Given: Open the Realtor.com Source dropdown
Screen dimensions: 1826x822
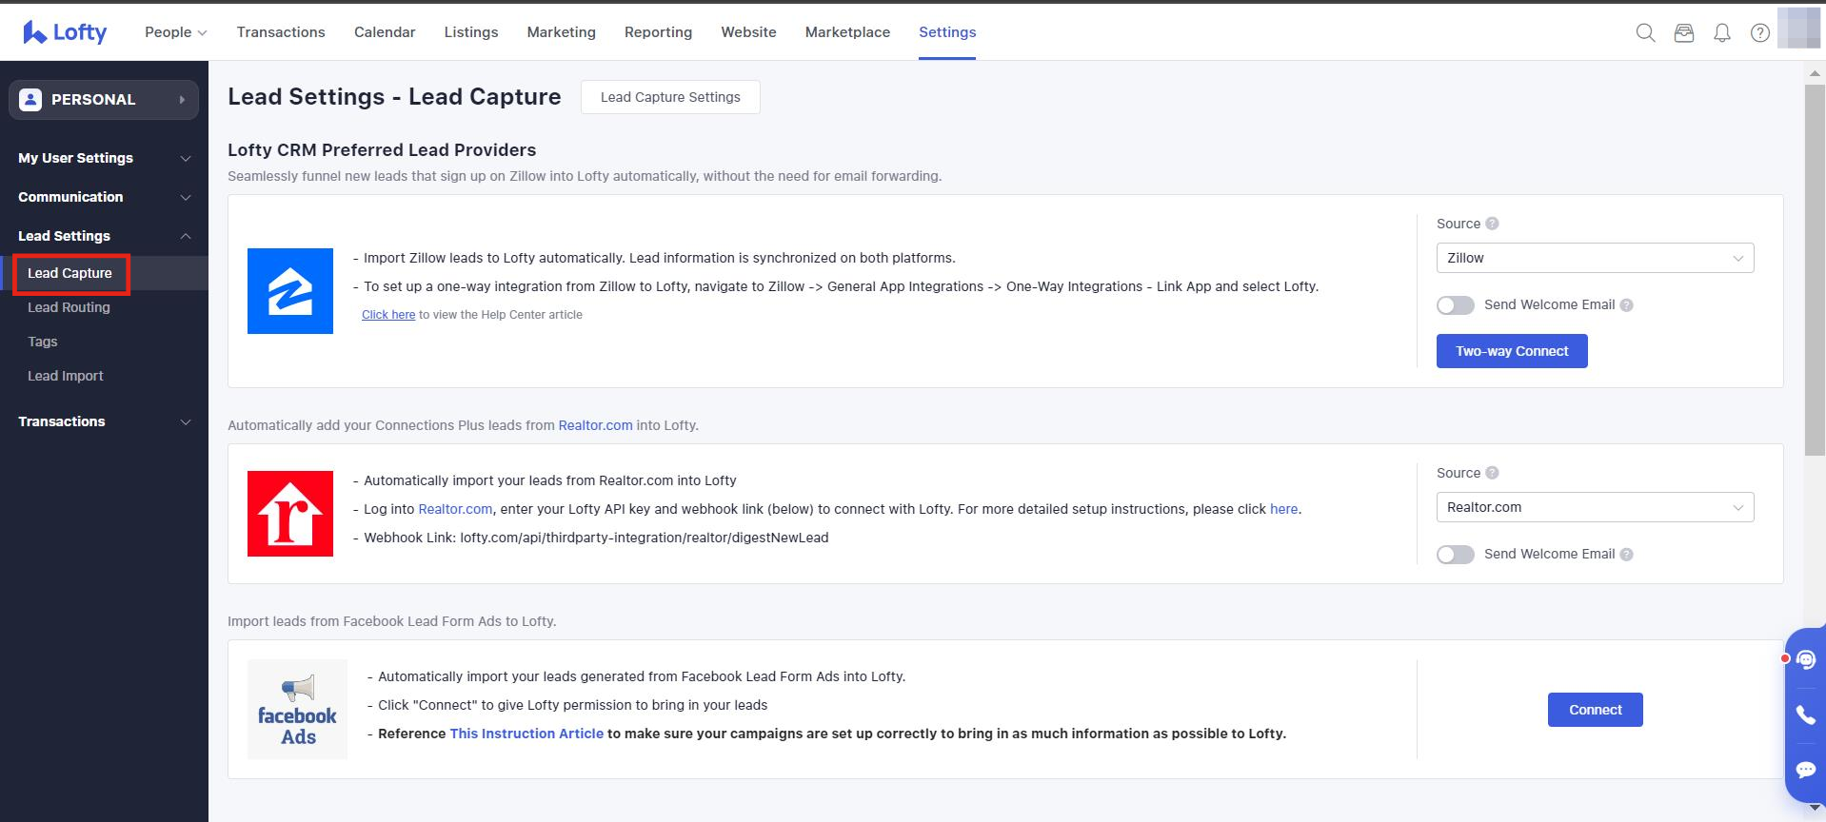Looking at the screenshot, I should coord(1595,507).
